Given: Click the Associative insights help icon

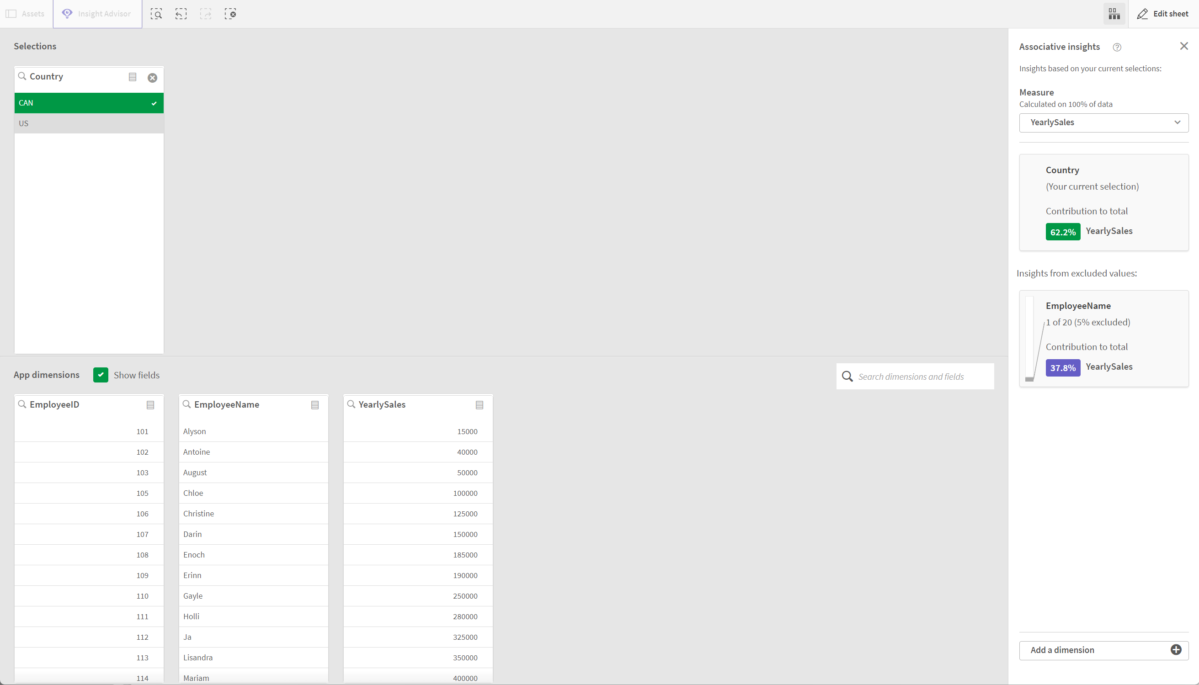Looking at the screenshot, I should [1117, 46].
